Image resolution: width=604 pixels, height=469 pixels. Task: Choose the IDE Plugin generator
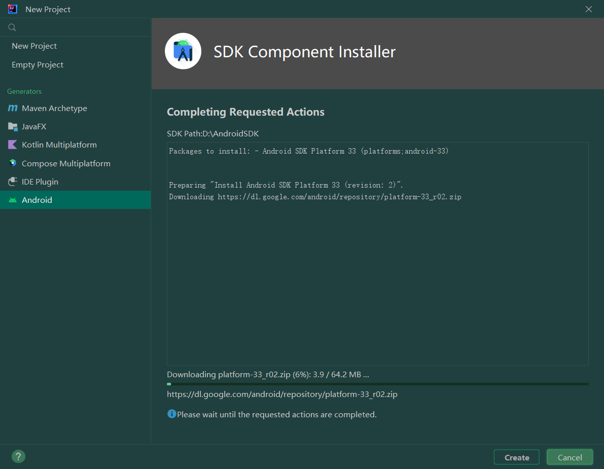tap(76, 182)
